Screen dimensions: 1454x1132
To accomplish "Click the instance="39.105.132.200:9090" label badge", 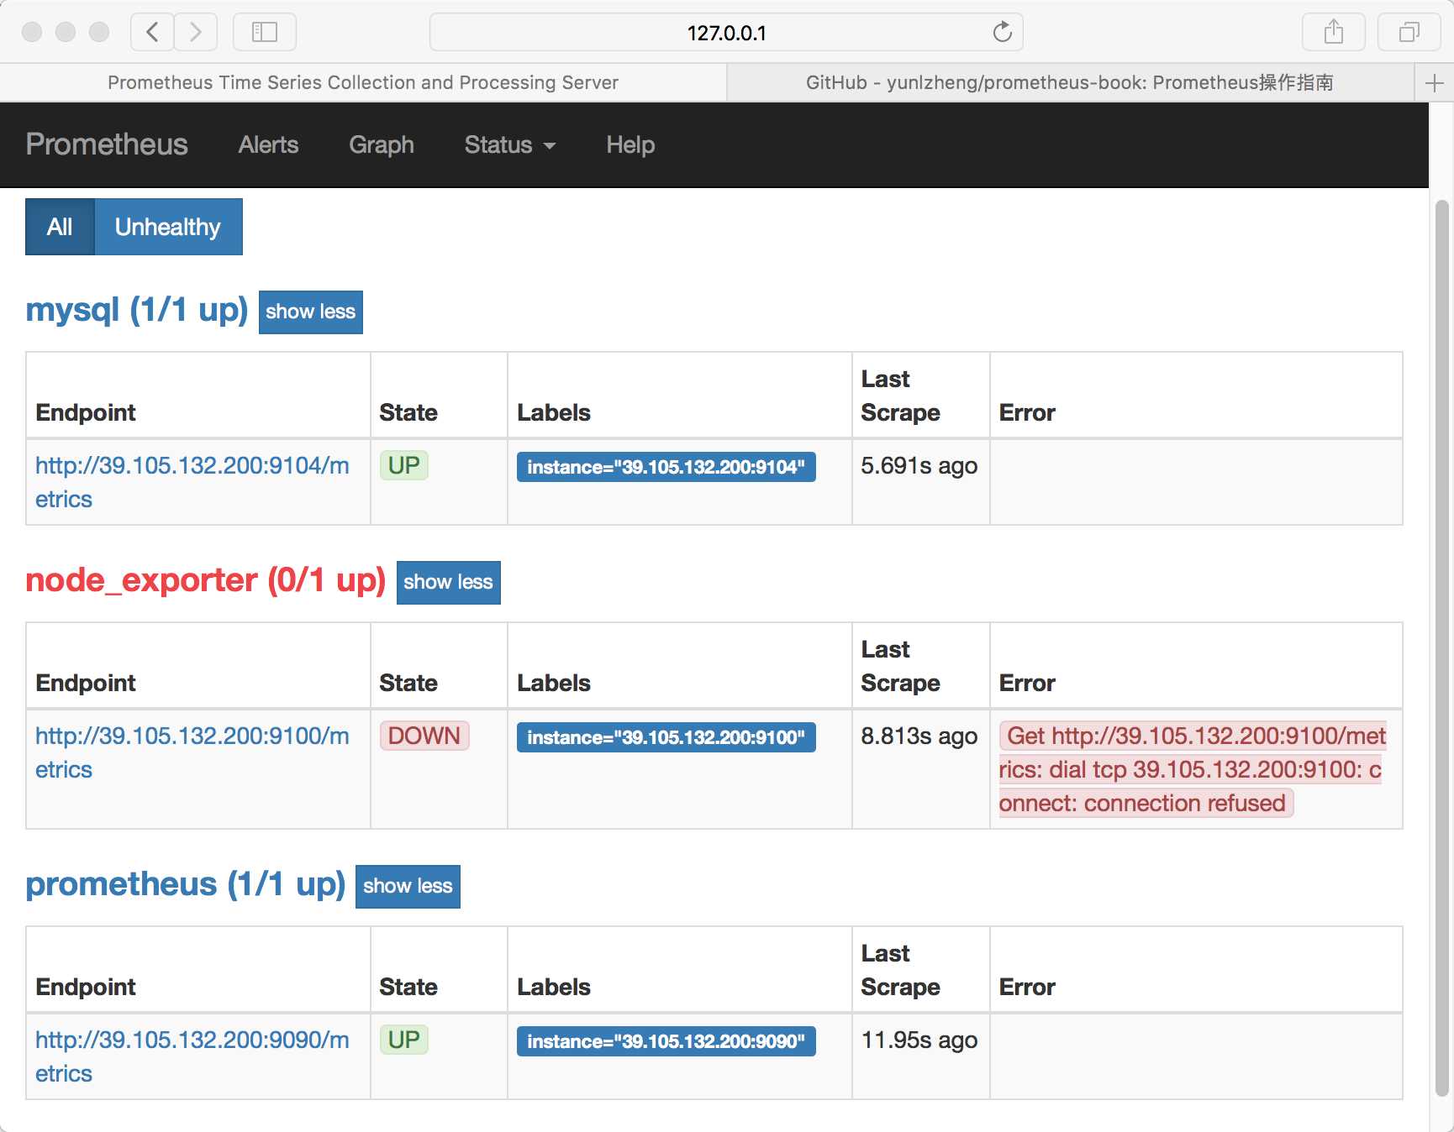I will pyautogui.click(x=666, y=1041).
